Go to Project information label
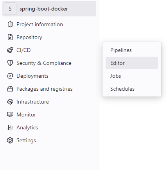Viewport: 167px width, 170px height. (40, 25)
